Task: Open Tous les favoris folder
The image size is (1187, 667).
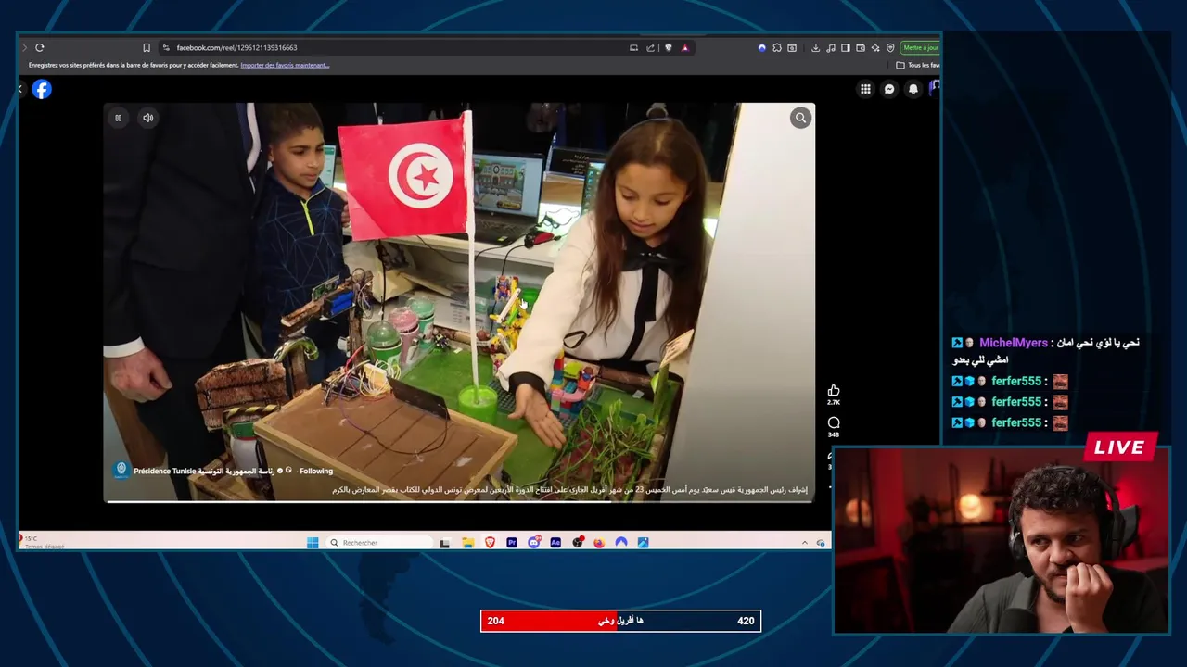Action: tap(918, 65)
